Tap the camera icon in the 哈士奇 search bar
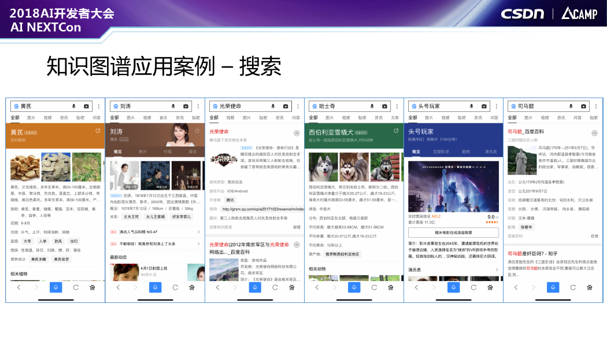 tap(384, 106)
